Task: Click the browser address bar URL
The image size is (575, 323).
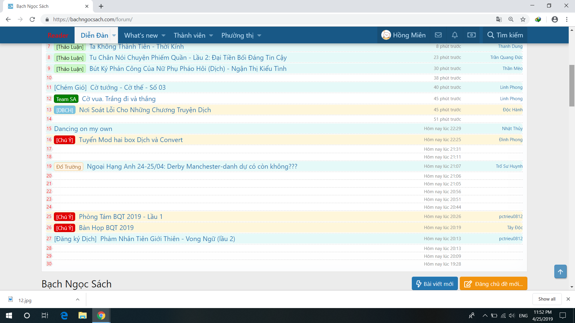Action: [x=93, y=19]
